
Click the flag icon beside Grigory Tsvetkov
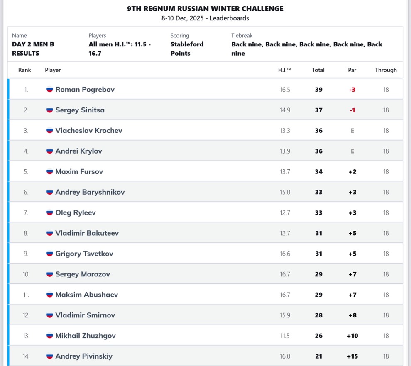click(x=49, y=254)
